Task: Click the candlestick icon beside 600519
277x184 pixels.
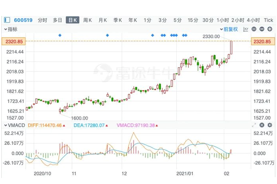Action: (7, 20)
